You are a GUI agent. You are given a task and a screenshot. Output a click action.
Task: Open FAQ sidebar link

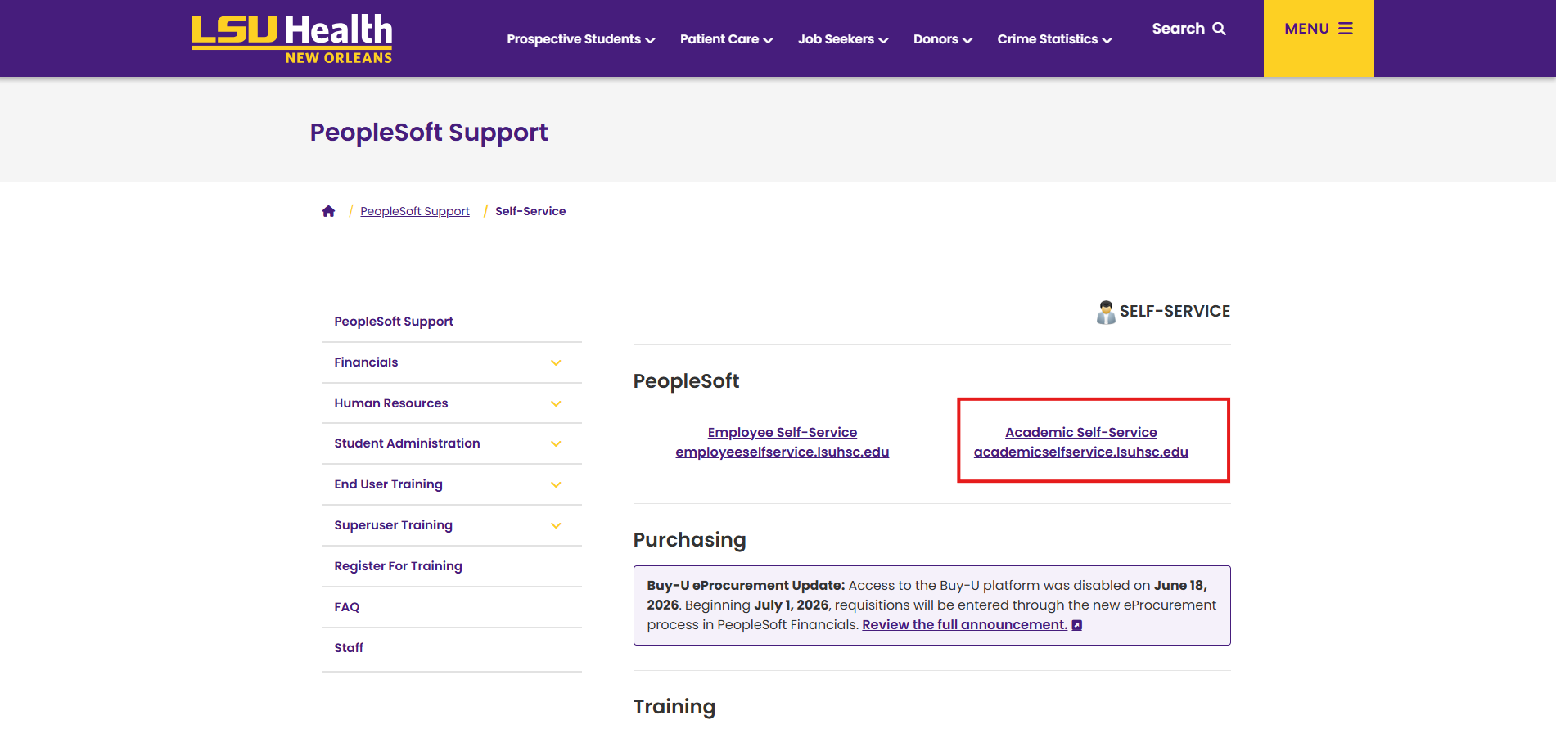[x=347, y=607]
